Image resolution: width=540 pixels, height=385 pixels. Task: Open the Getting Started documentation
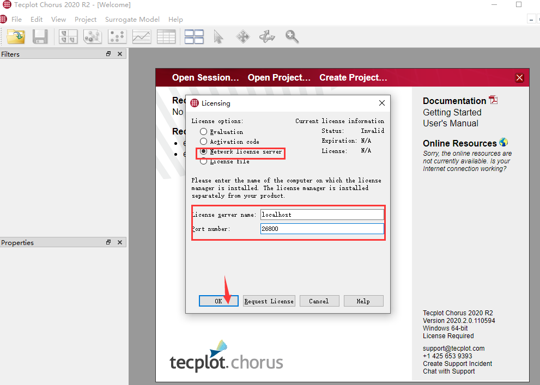tap(452, 113)
